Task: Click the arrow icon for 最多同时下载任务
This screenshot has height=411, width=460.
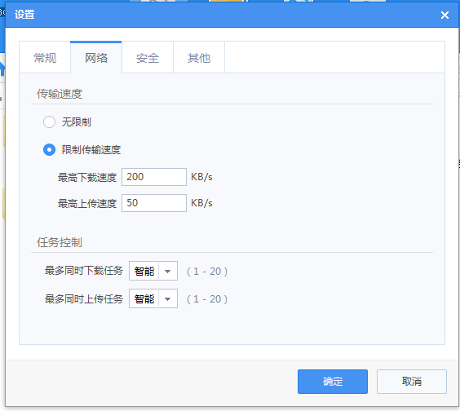Action: point(167,271)
